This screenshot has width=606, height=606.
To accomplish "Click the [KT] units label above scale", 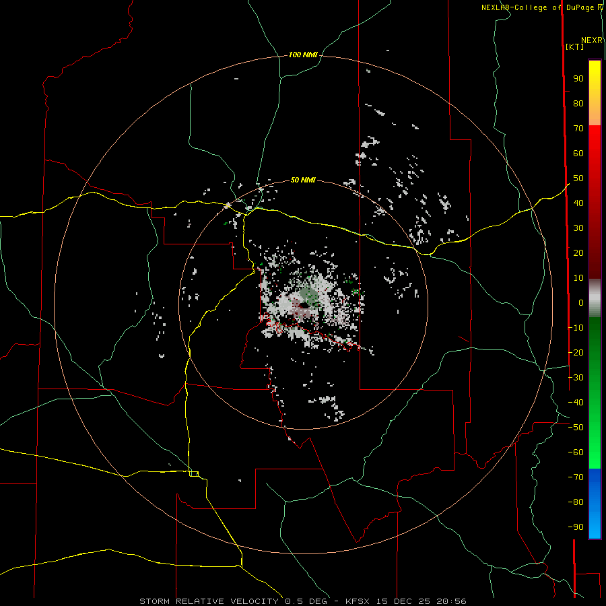I will tap(574, 46).
